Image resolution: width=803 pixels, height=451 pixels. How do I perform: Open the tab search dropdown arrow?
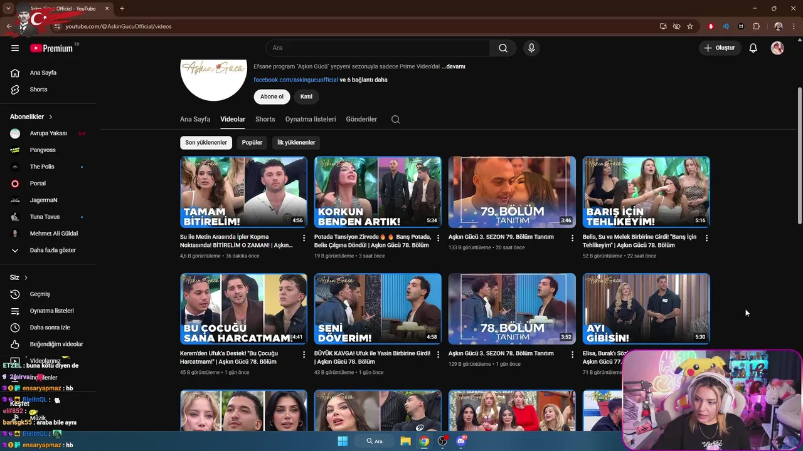pos(8,8)
